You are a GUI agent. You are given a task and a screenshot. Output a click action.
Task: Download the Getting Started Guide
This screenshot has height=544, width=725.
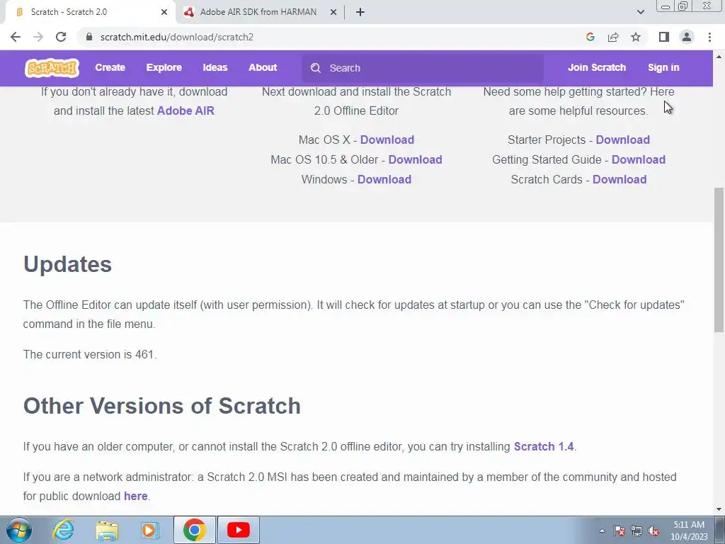pos(639,159)
